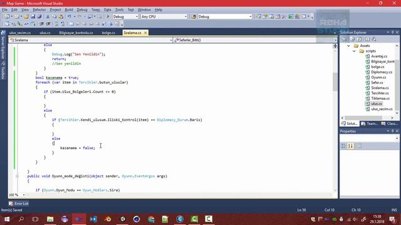Collapse the Assets folder node
This screenshot has width=401, height=225.
pyautogui.click(x=348, y=46)
